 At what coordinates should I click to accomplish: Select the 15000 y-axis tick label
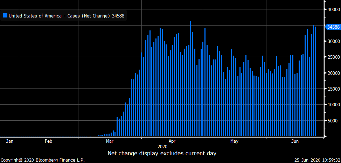tap(333, 89)
